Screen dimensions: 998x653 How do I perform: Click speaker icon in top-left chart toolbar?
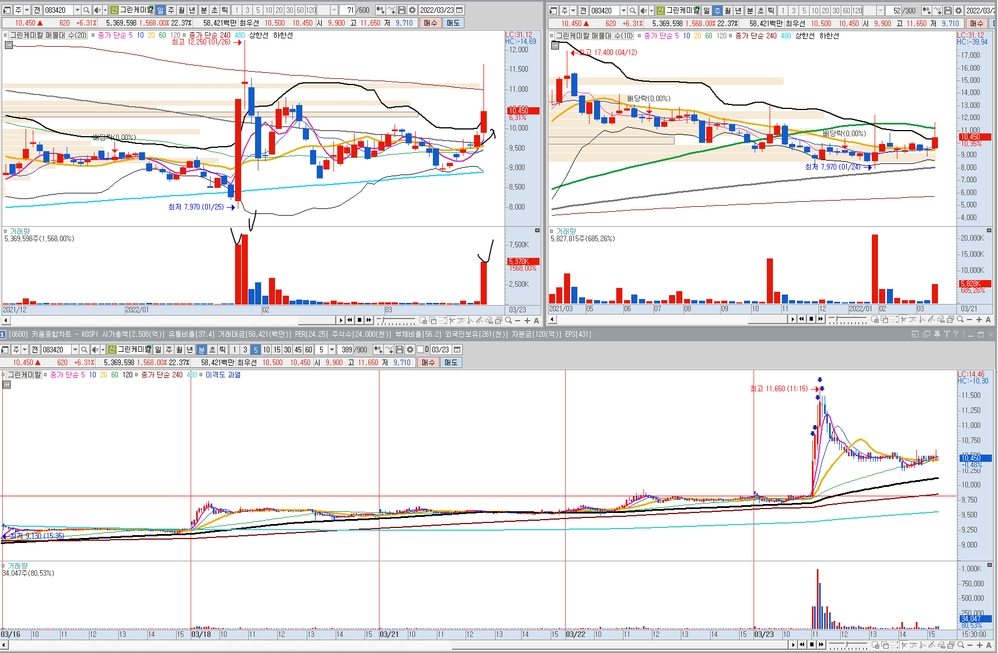point(97,10)
